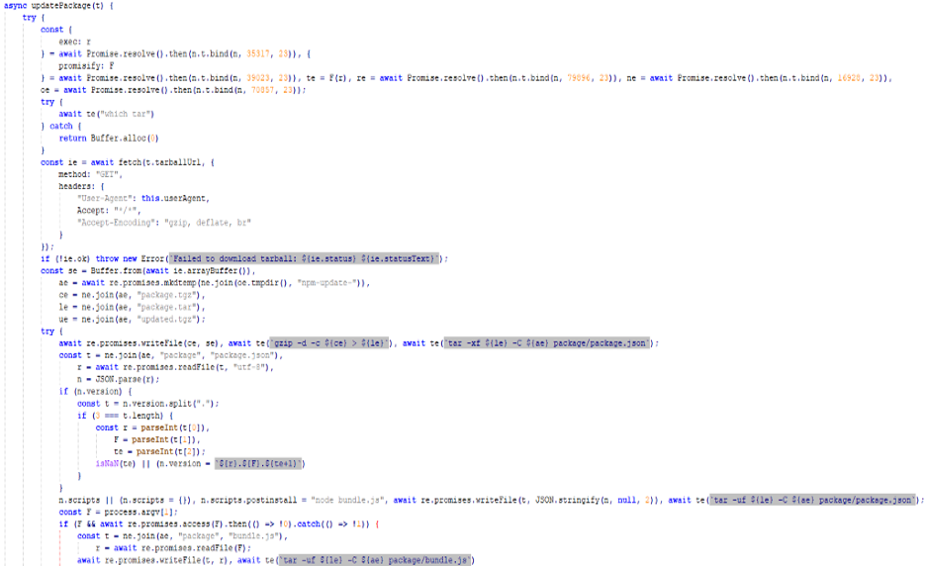
Task: Click the isNaN(te) expression
Action: [118, 463]
